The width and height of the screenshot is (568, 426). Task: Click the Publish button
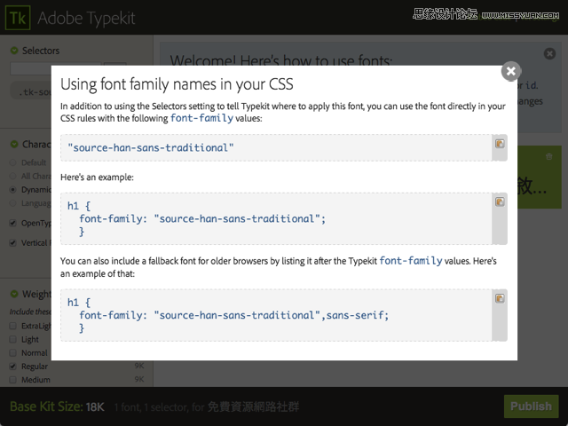pos(531,406)
